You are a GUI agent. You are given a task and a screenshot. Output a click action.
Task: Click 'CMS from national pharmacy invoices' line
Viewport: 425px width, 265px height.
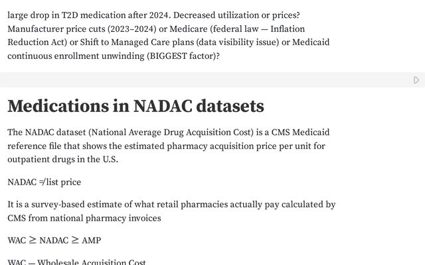pyautogui.click(x=84, y=218)
